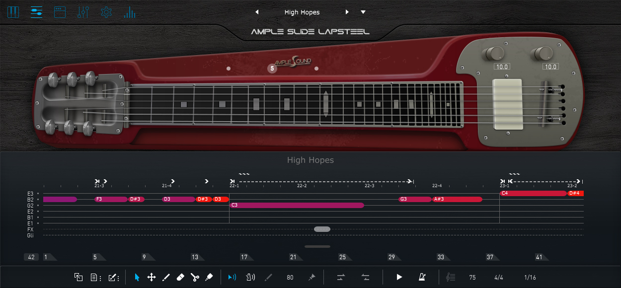Click the left 10.0 knob value field
Viewport: 621px width, 288px height.
tap(501, 67)
